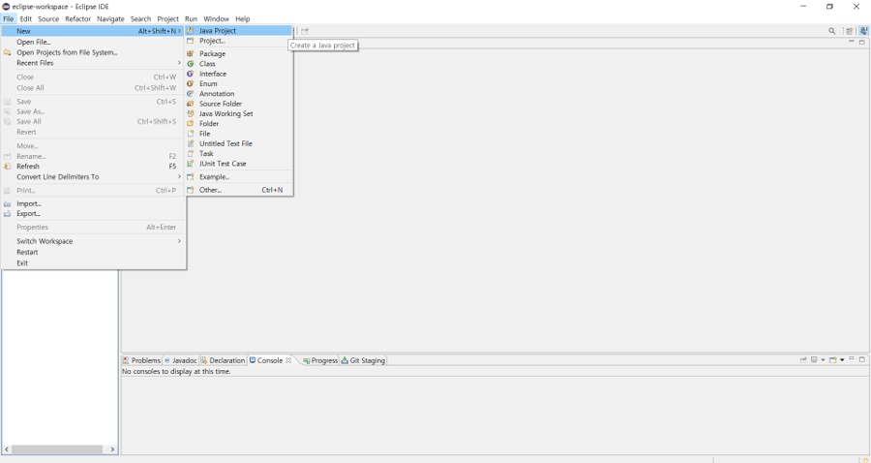Click the Java Working Set icon

(190, 114)
